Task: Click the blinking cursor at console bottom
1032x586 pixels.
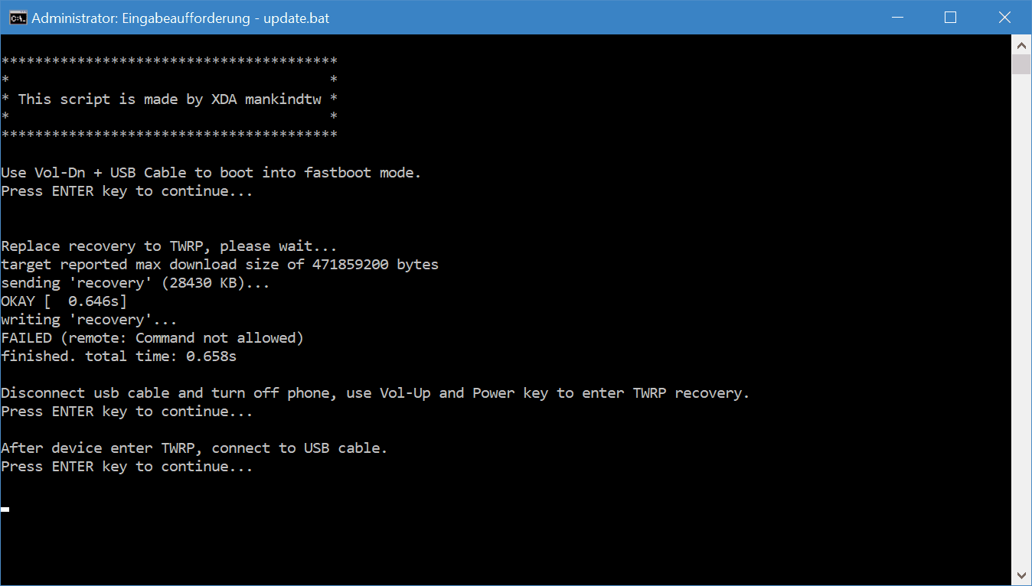Action: tap(5, 509)
